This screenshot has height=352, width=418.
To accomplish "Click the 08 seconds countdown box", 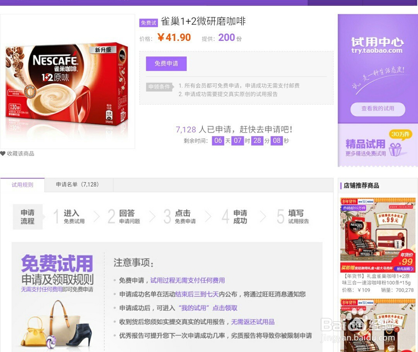I will [x=277, y=141].
